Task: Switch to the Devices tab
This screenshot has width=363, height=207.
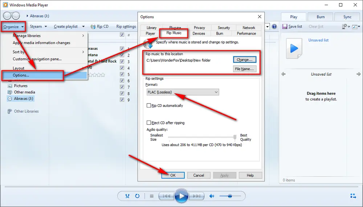Action: 199,33
